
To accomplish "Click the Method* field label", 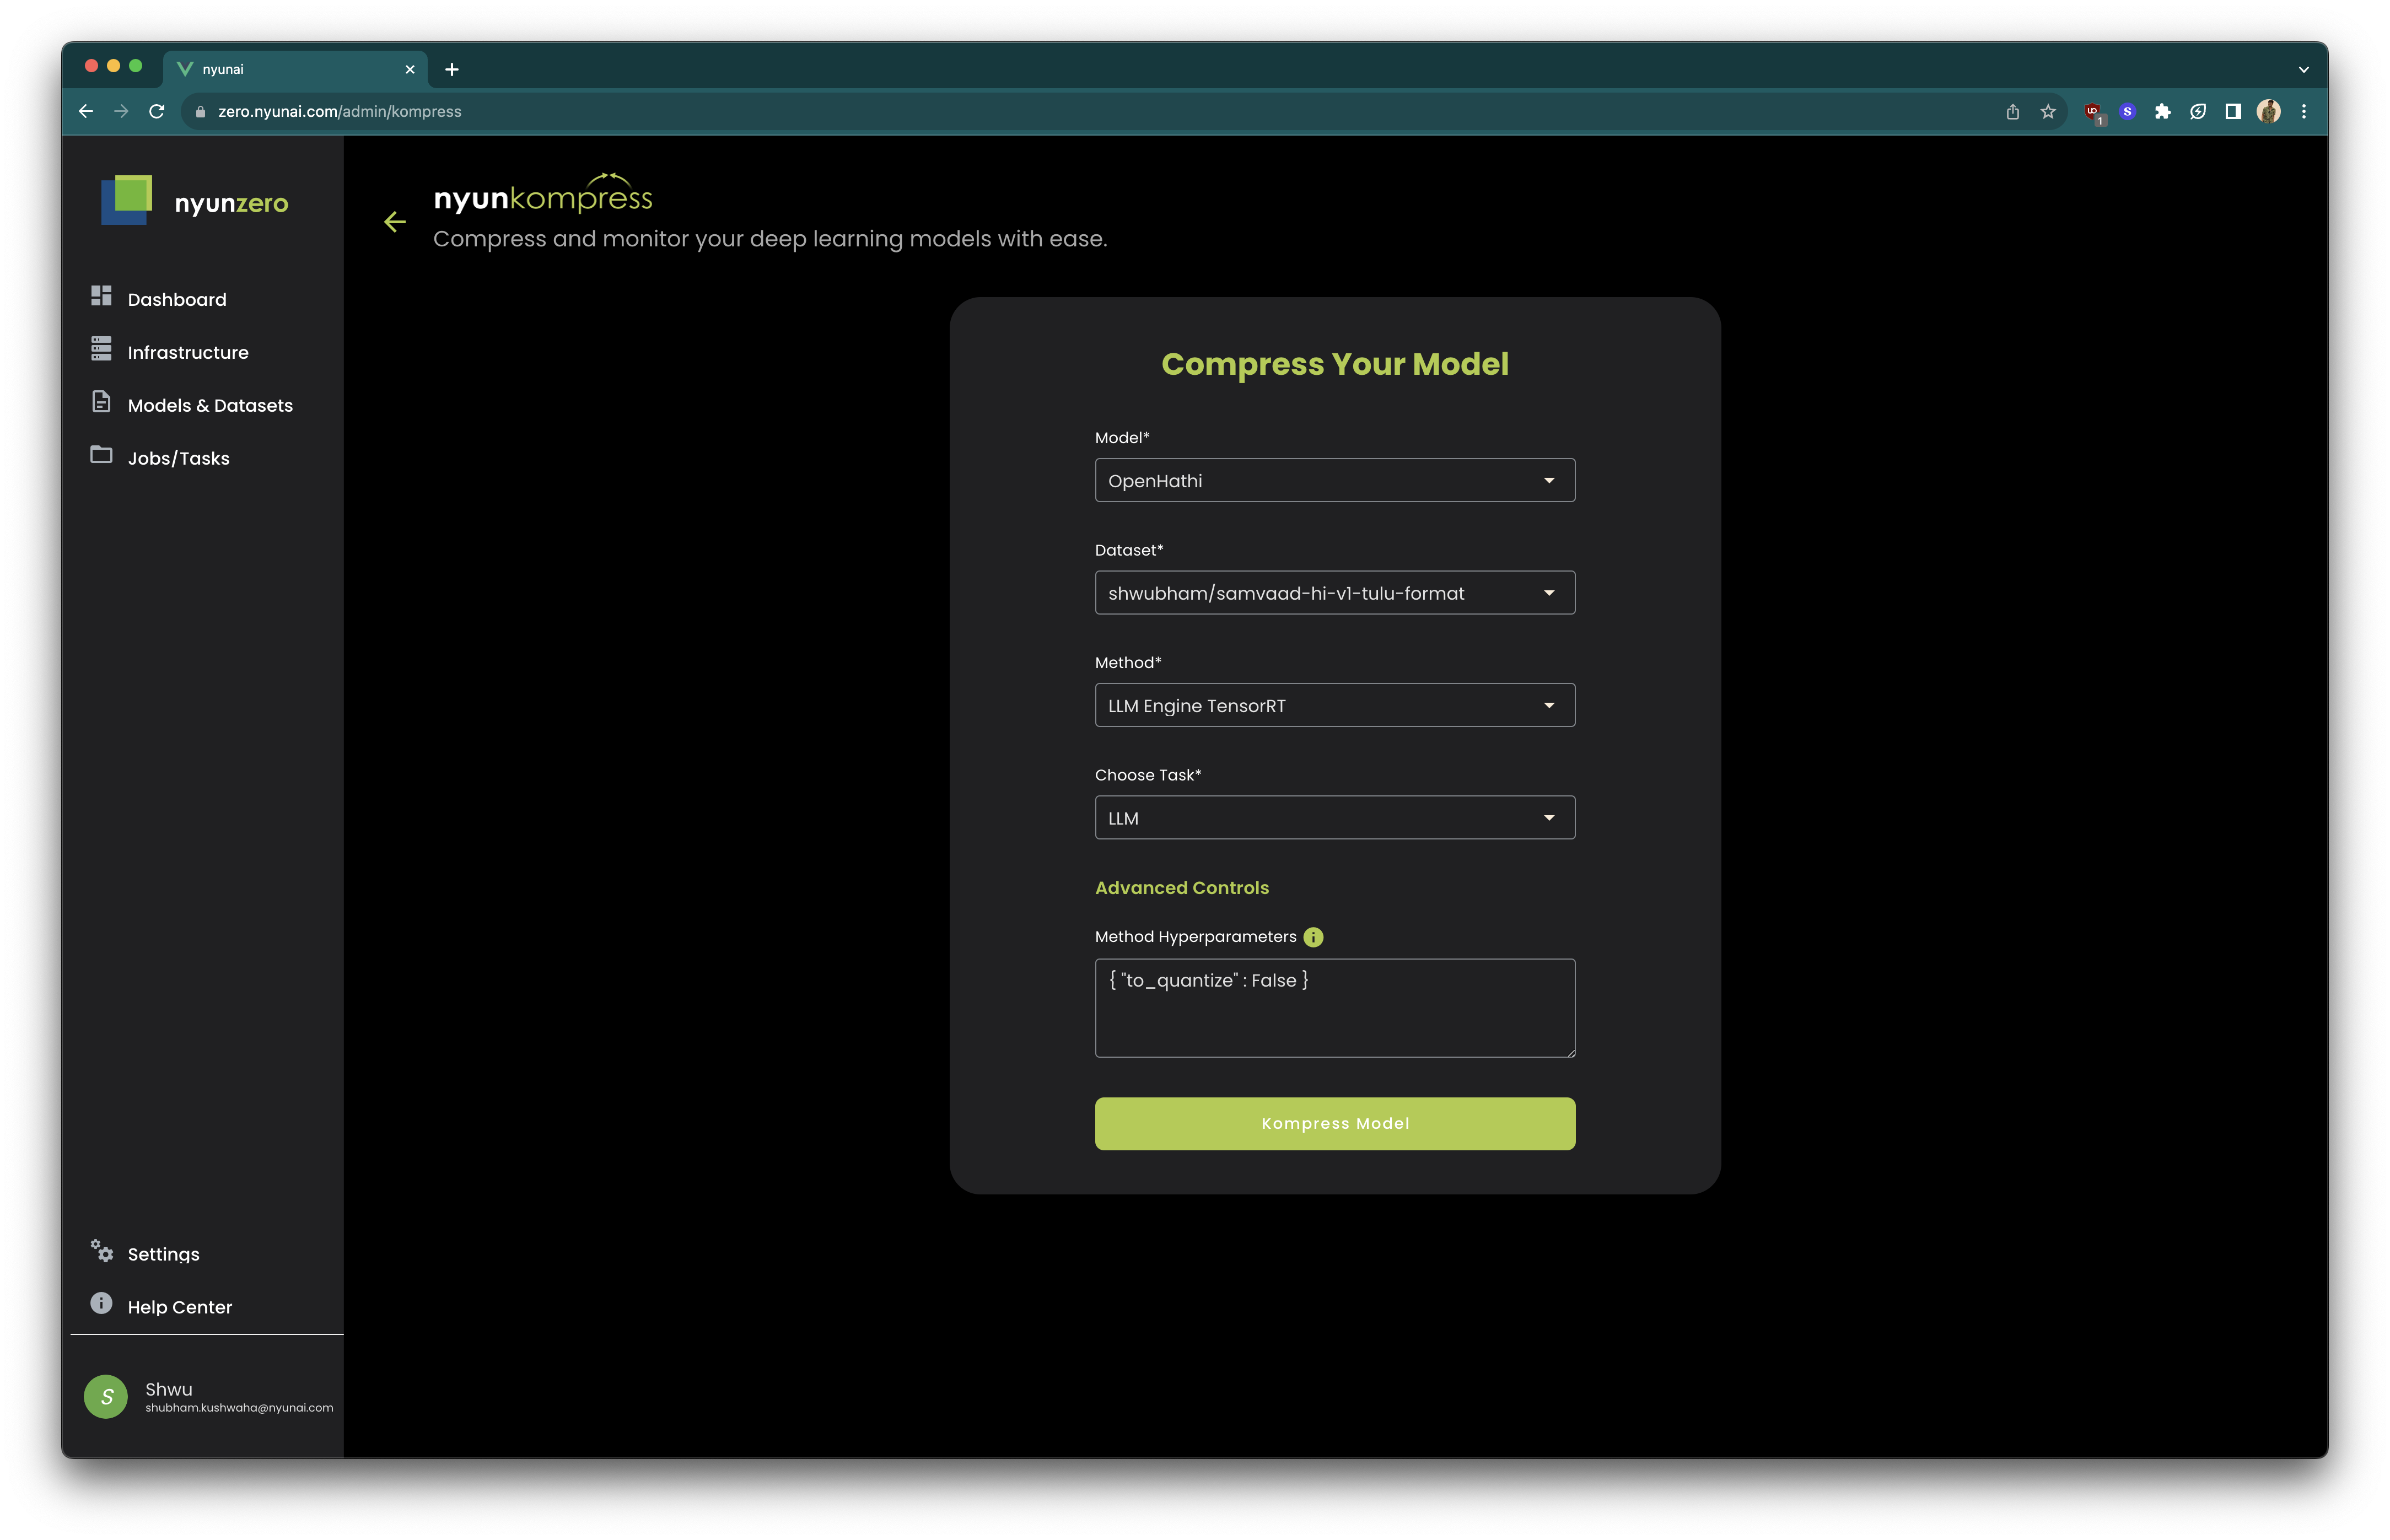I will pos(1128,662).
